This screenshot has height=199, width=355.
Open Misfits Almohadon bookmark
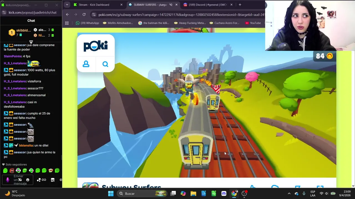118,23
